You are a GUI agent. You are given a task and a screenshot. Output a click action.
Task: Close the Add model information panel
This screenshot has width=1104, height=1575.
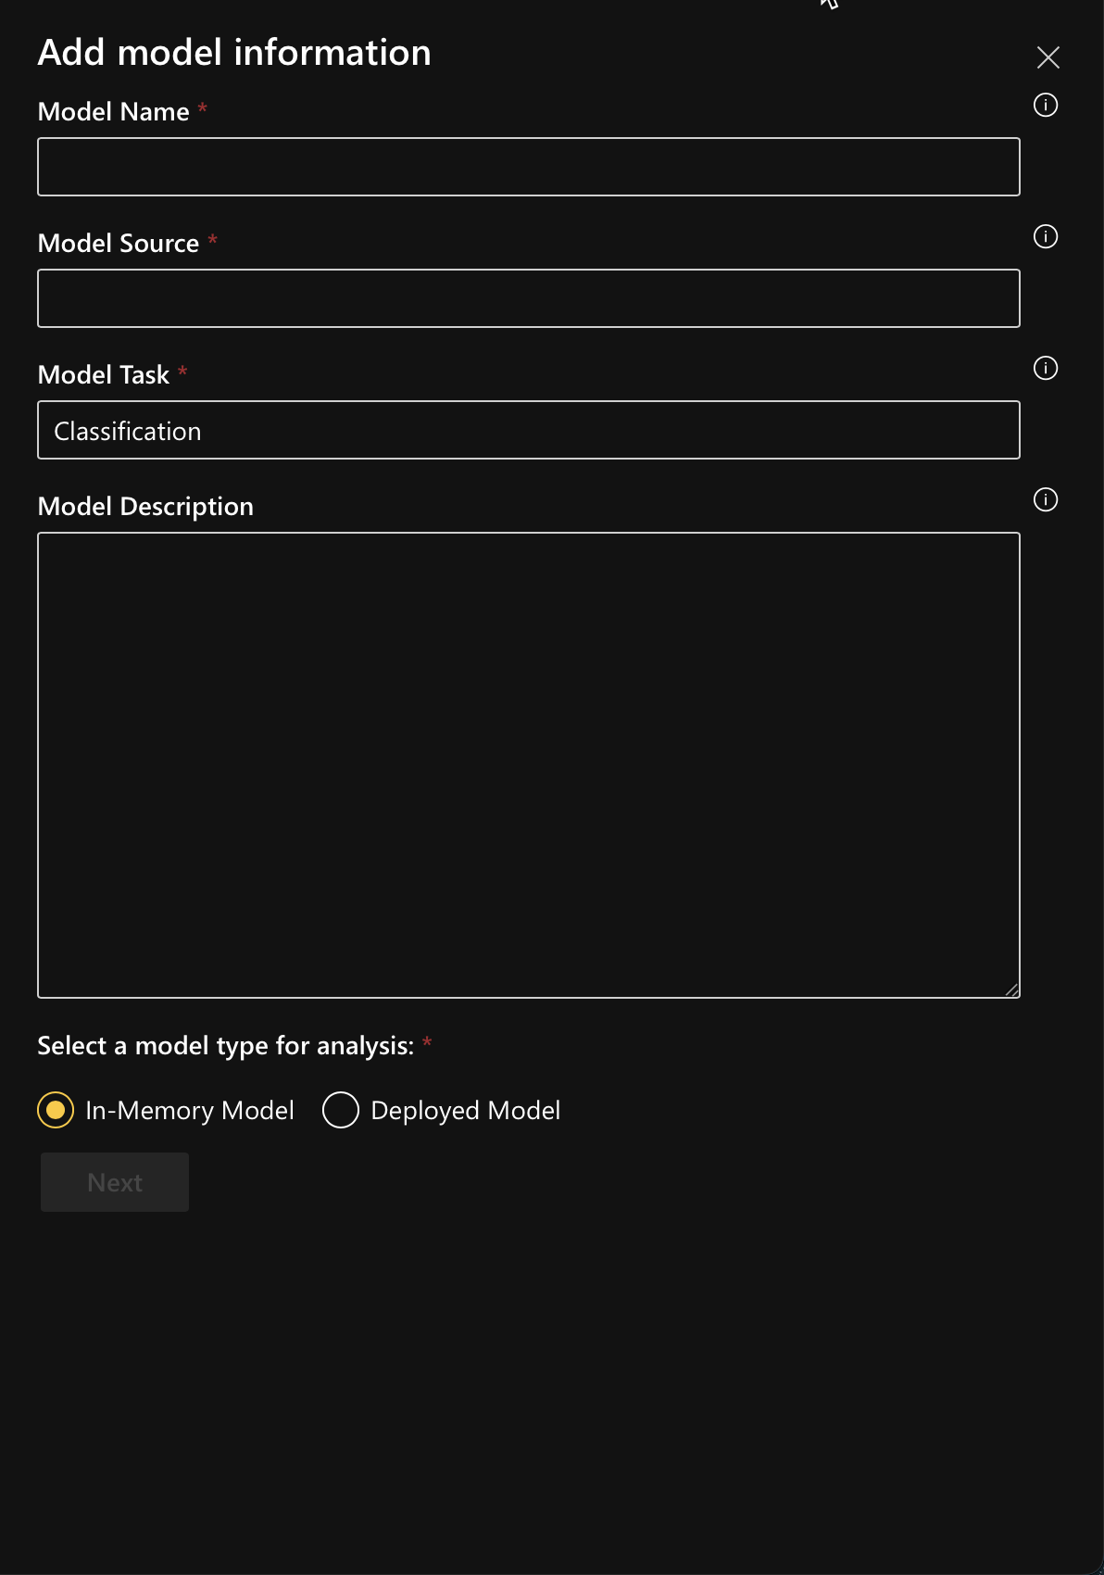[x=1048, y=57]
